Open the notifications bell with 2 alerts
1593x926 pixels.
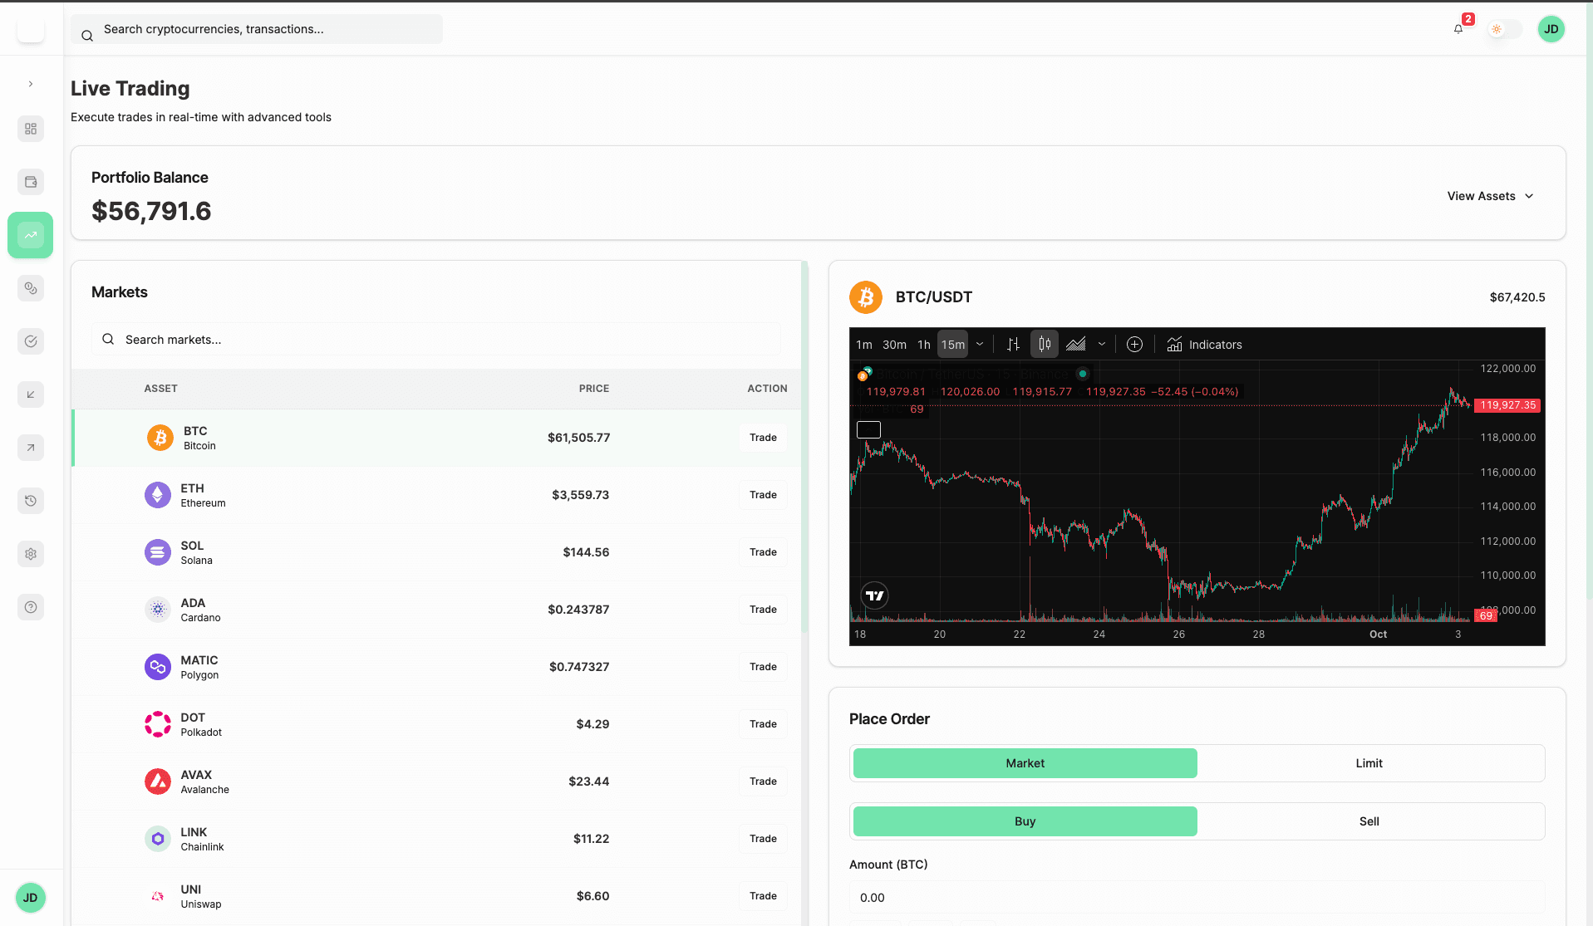click(1457, 29)
